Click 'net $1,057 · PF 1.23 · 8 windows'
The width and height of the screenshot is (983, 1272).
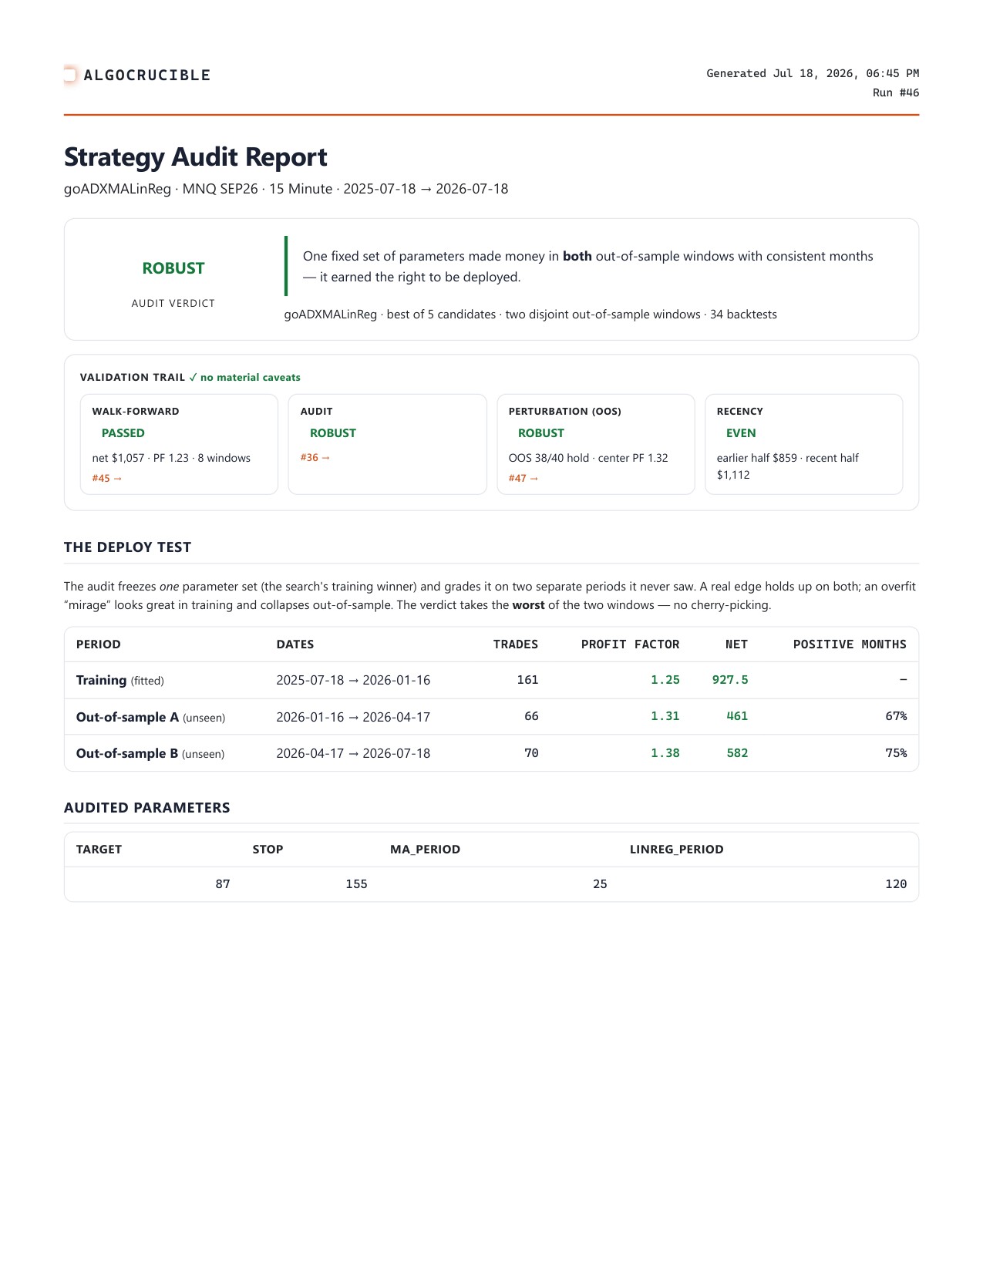pos(171,458)
